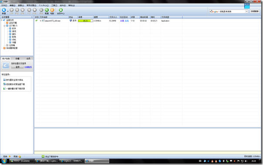Close the task management panel with its X
The height and width of the screenshot is (165, 263).
(32, 17)
